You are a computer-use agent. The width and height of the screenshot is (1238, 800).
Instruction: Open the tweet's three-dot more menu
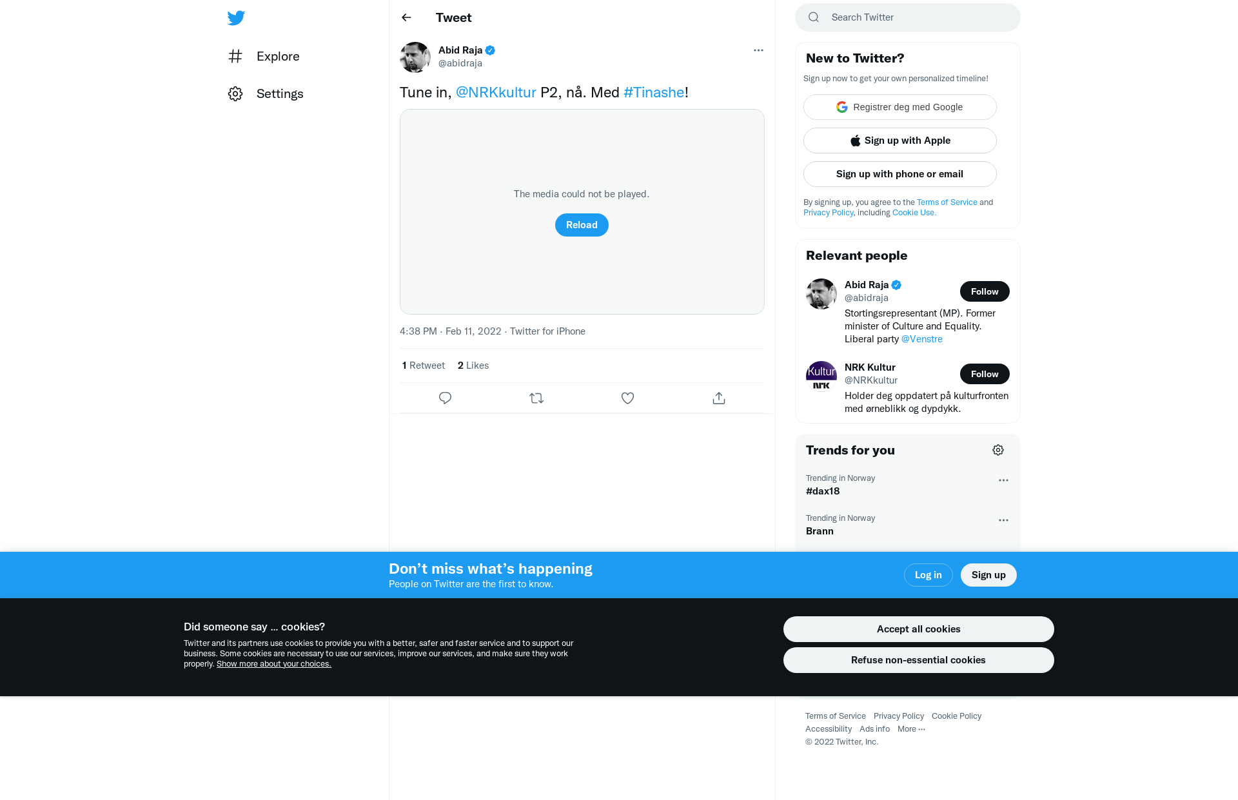coord(758,50)
